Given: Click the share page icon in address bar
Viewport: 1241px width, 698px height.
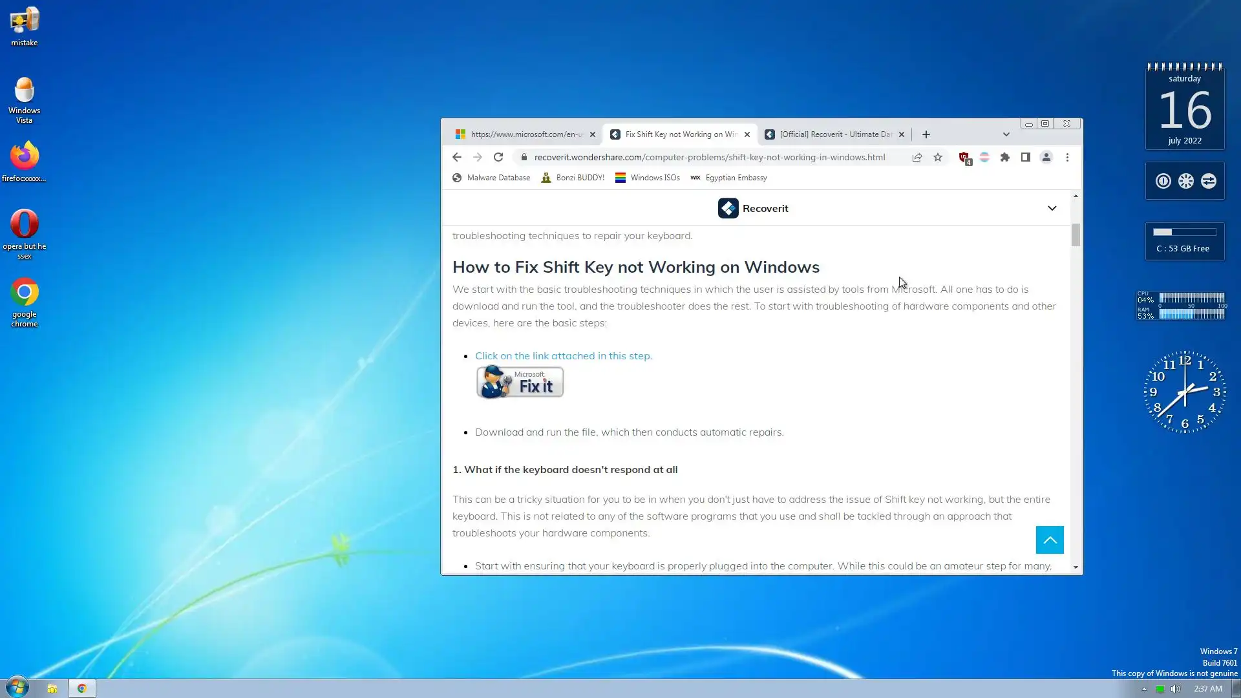Looking at the screenshot, I should (x=917, y=157).
